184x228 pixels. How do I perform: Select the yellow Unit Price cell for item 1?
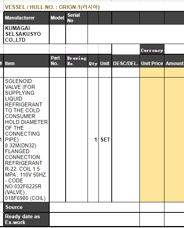tap(152, 140)
